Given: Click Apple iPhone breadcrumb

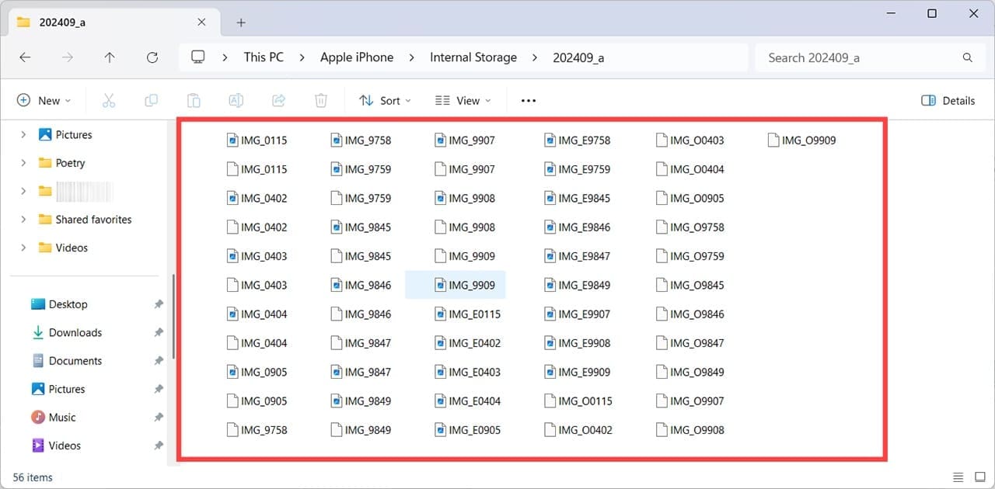Looking at the screenshot, I should tap(357, 57).
